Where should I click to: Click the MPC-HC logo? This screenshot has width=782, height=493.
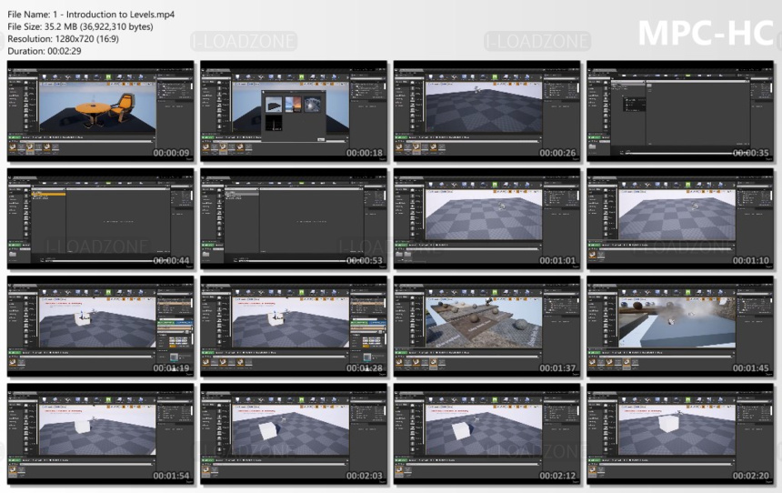pos(706,33)
